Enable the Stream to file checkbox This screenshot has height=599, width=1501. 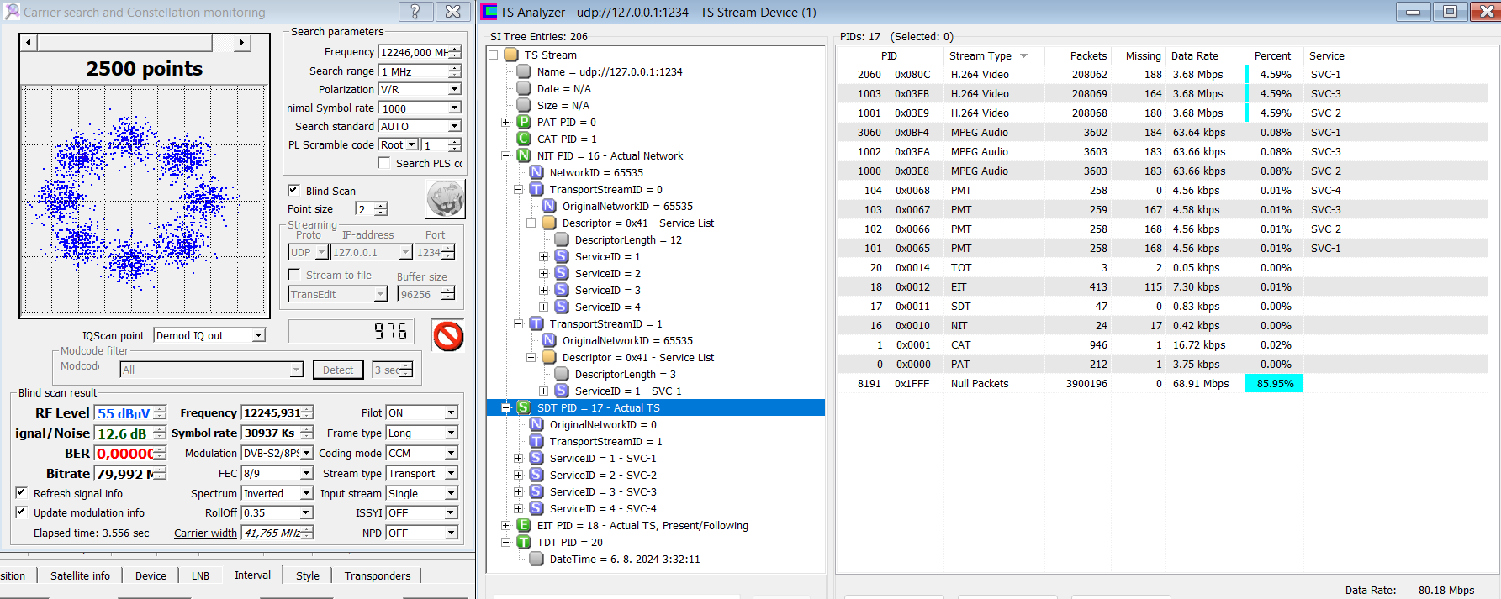tap(293, 275)
